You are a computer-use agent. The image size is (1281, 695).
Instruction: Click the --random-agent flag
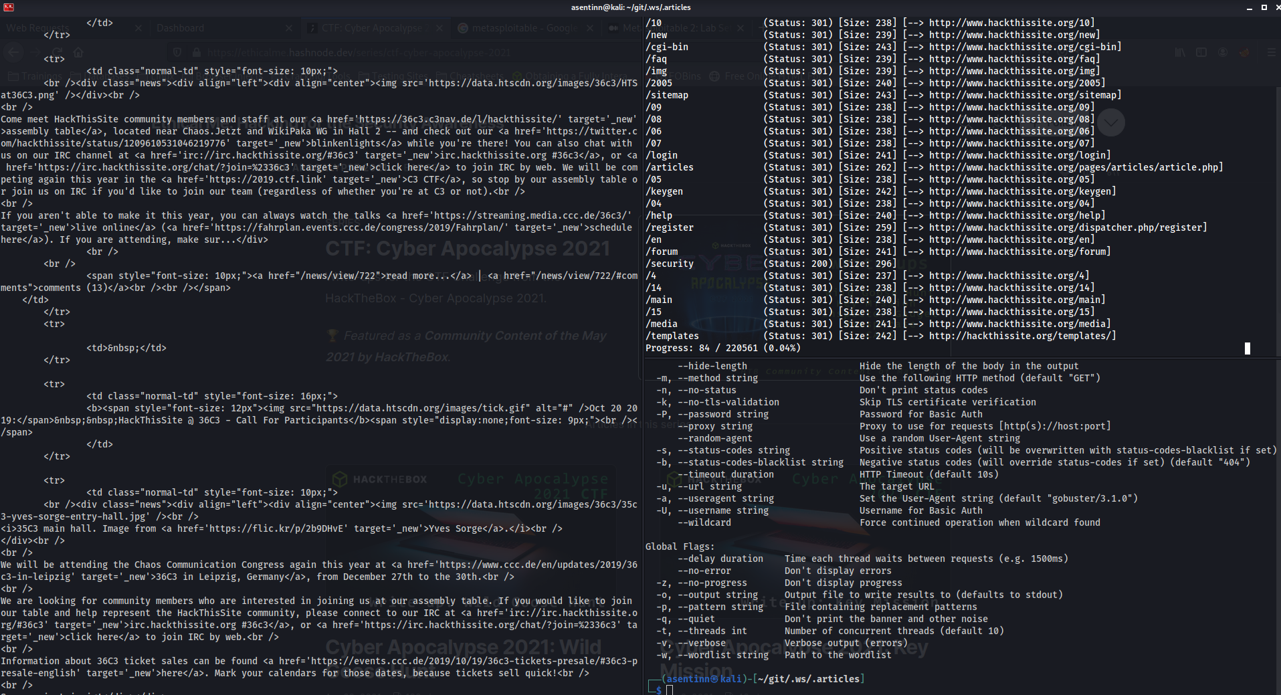pyautogui.click(x=714, y=438)
